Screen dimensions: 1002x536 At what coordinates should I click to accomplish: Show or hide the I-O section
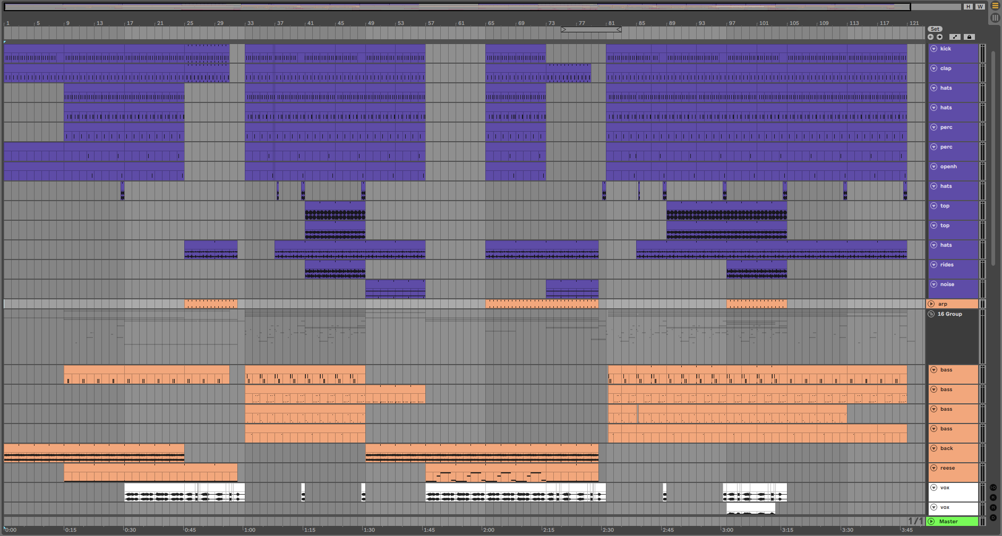993,487
